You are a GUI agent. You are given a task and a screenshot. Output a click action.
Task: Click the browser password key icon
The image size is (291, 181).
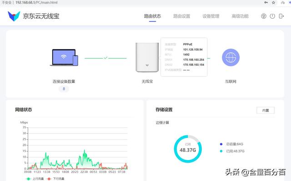[266, 2]
